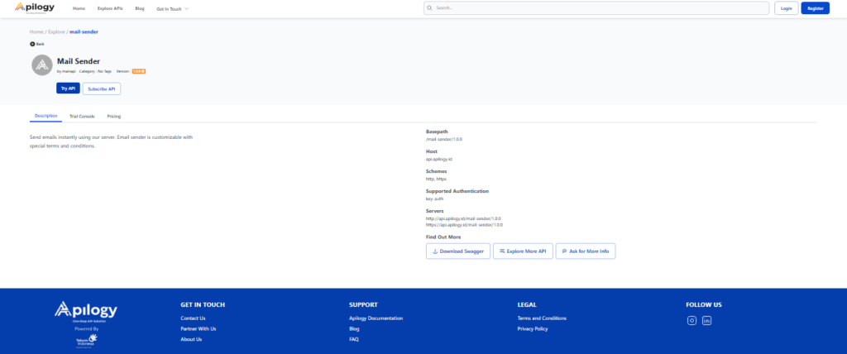
Task: Open the Pricing tab
Action: pos(114,117)
